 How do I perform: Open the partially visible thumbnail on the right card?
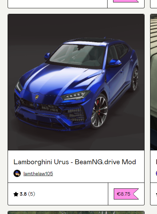point(154,82)
